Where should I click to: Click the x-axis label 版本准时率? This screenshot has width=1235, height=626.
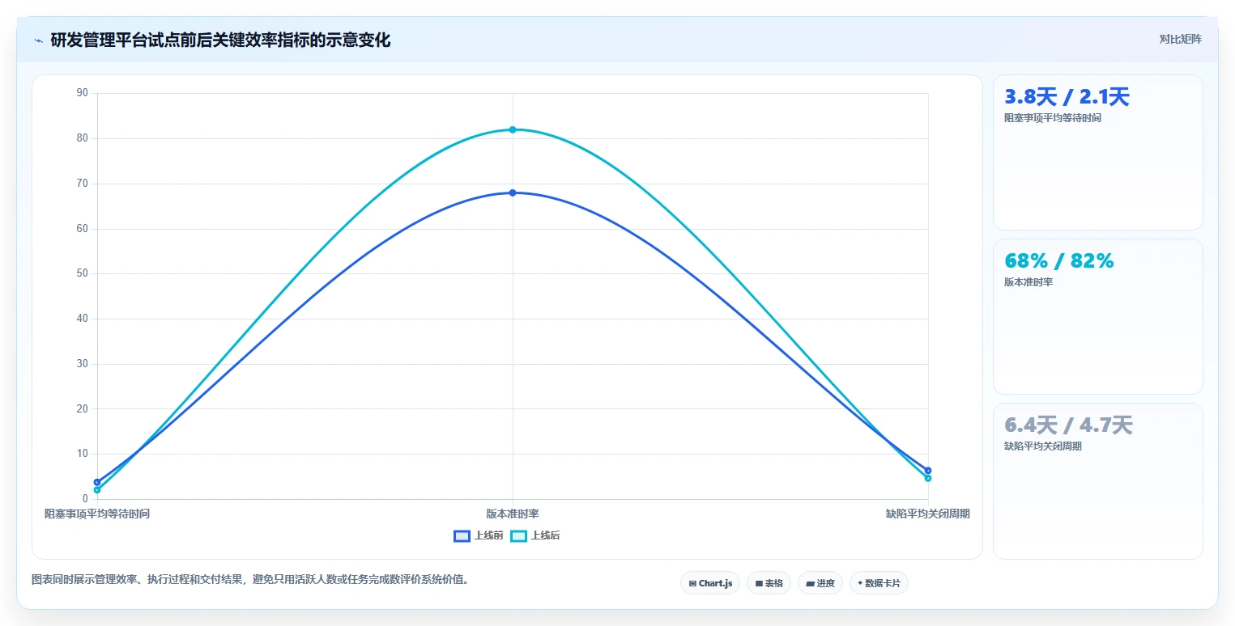(x=513, y=514)
